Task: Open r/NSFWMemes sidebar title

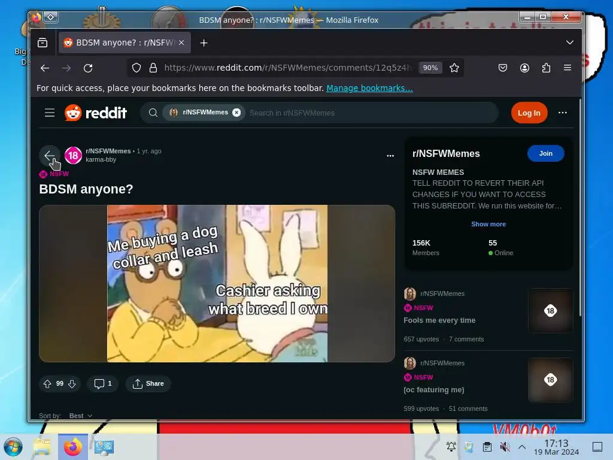Action: (x=446, y=154)
